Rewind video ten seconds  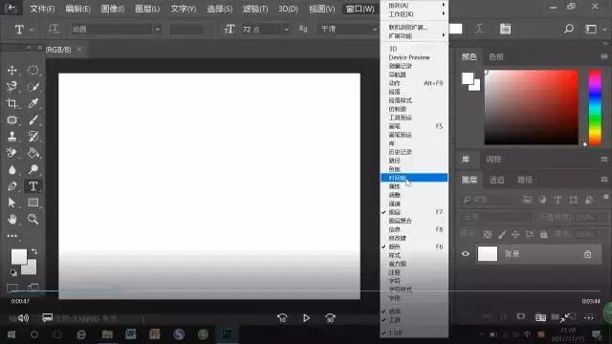pyautogui.click(x=282, y=318)
